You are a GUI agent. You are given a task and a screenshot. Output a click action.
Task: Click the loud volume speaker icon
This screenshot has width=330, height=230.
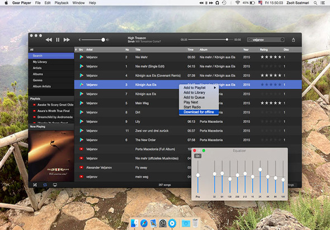107,40
